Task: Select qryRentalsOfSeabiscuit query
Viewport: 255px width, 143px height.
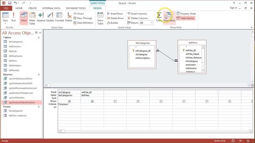Action: [21, 93]
